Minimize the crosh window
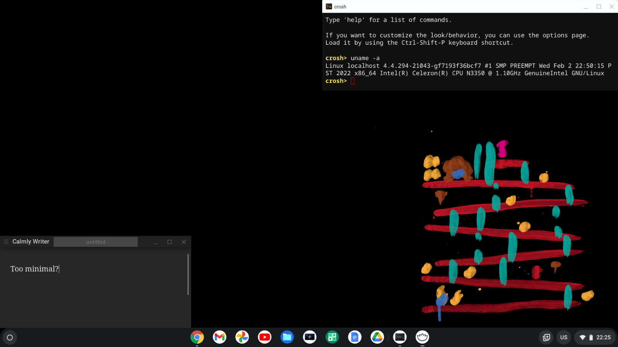Image resolution: width=618 pixels, height=347 pixels. click(586, 7)
